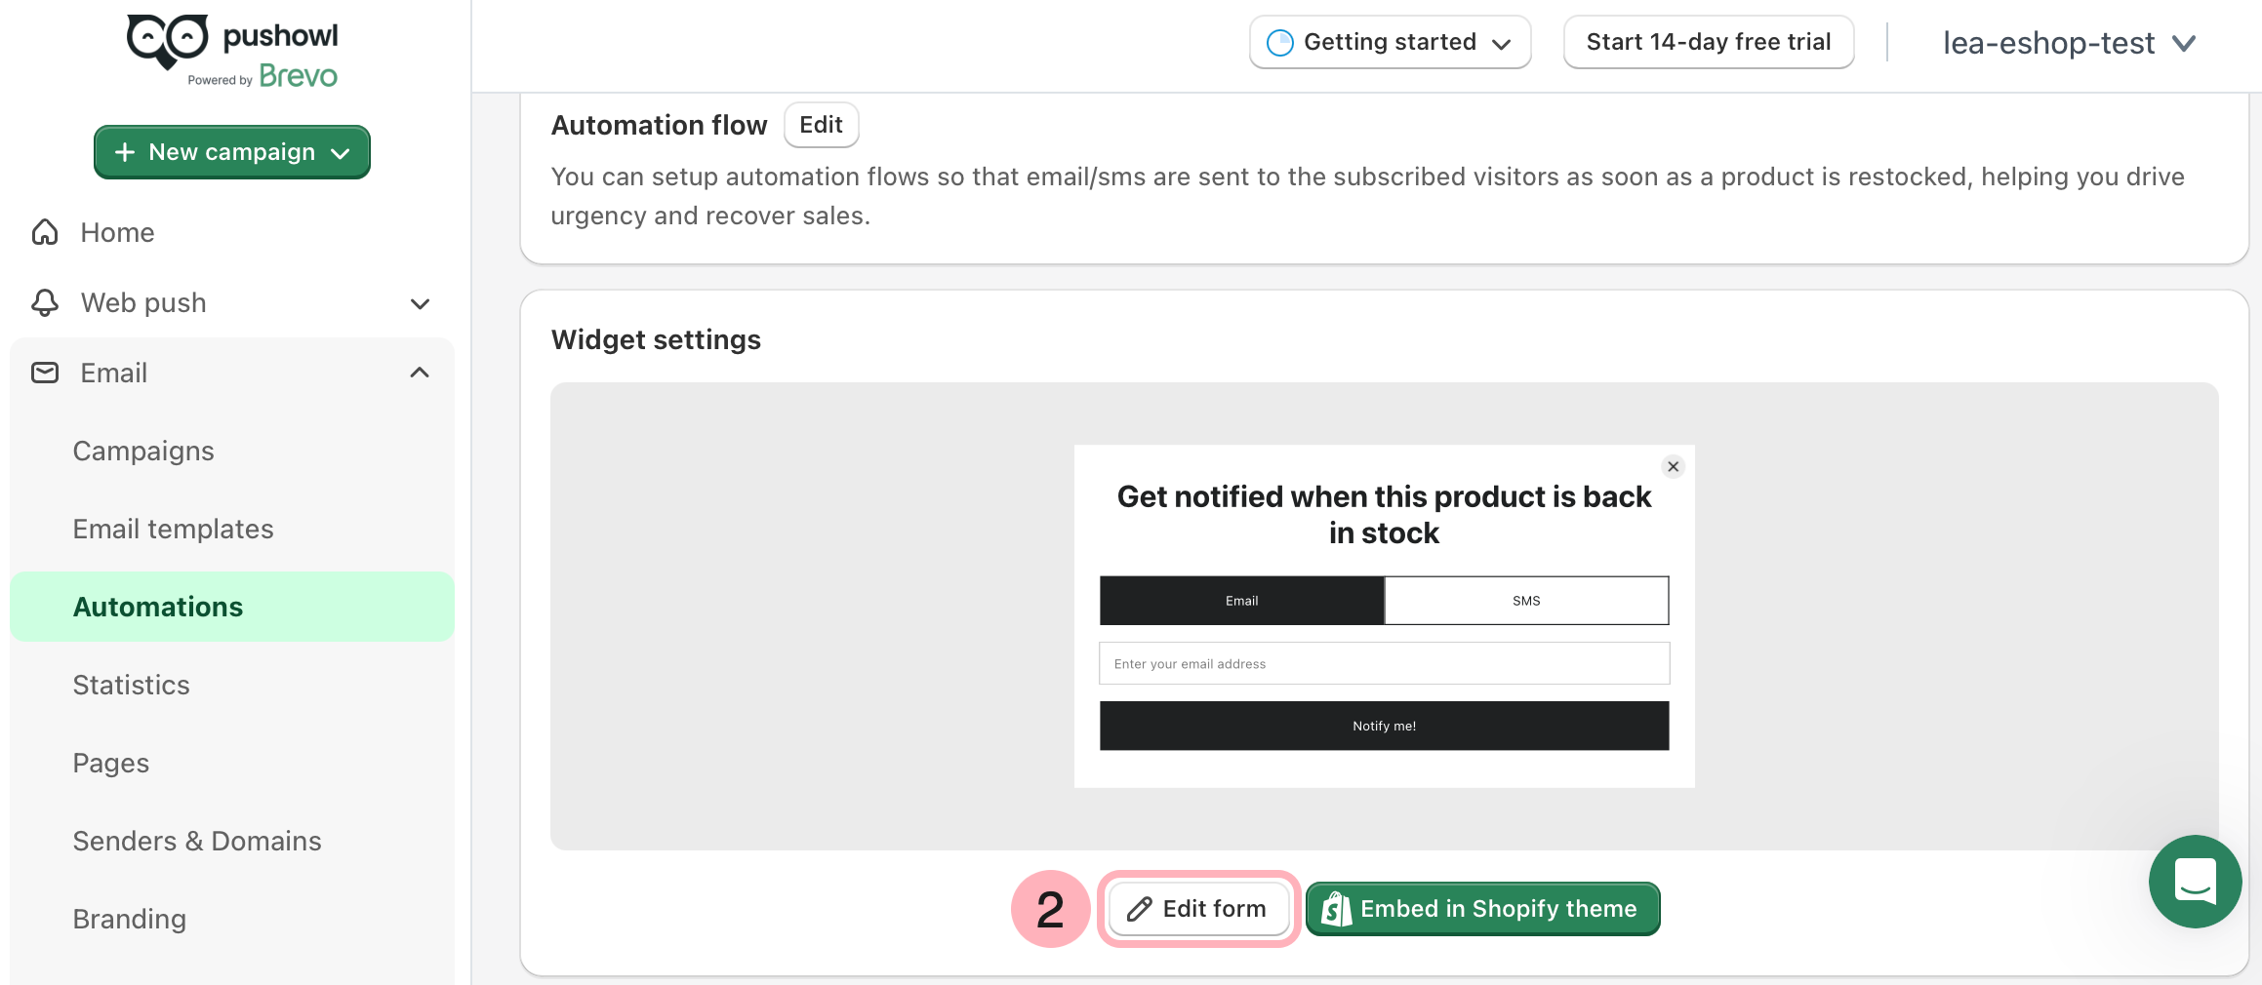The width and height of the screenshot is (2262, 985).
Task: Open the Intercom chat bubble
Action: [x=2196, y=882]
